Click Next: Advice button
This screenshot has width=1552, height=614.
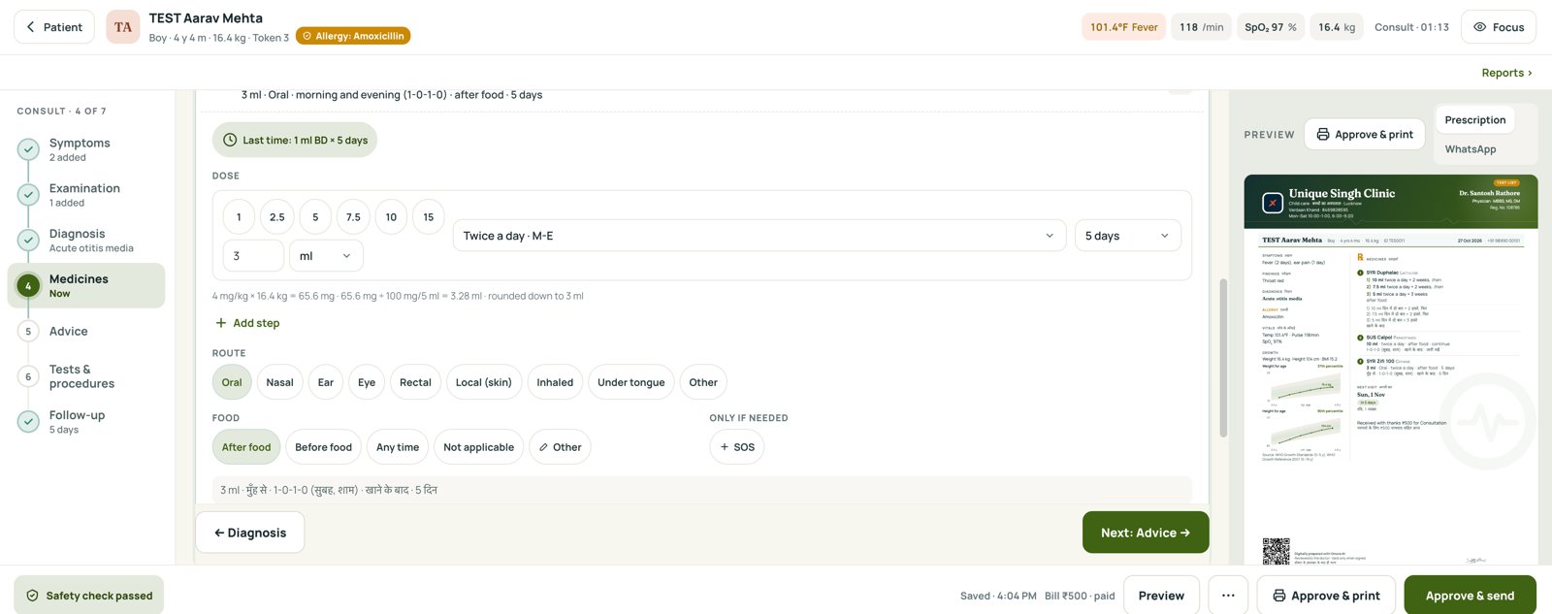[x=1146, y=533]
